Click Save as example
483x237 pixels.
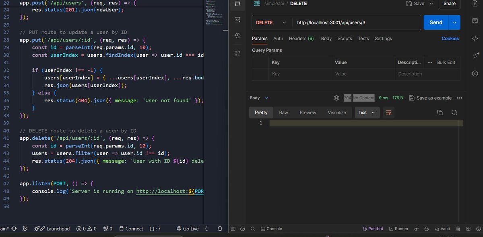click(x=430, y=98)
